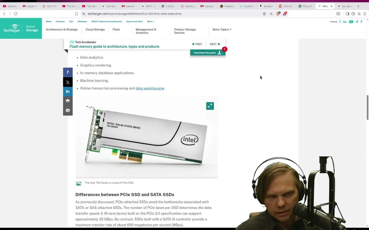Open the toolbar icon left of sidebar toggle
Screen dimensions: 369x230
338,14
